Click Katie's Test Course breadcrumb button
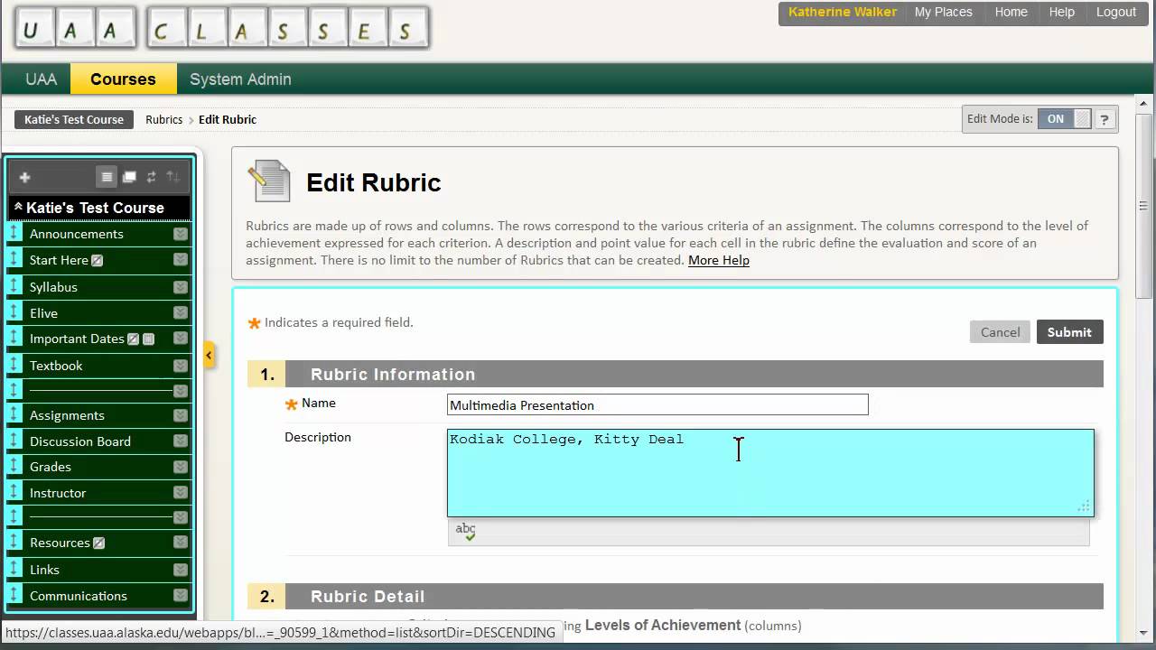The height and width of the screenshot is (650, 1156). pos(74,119)
